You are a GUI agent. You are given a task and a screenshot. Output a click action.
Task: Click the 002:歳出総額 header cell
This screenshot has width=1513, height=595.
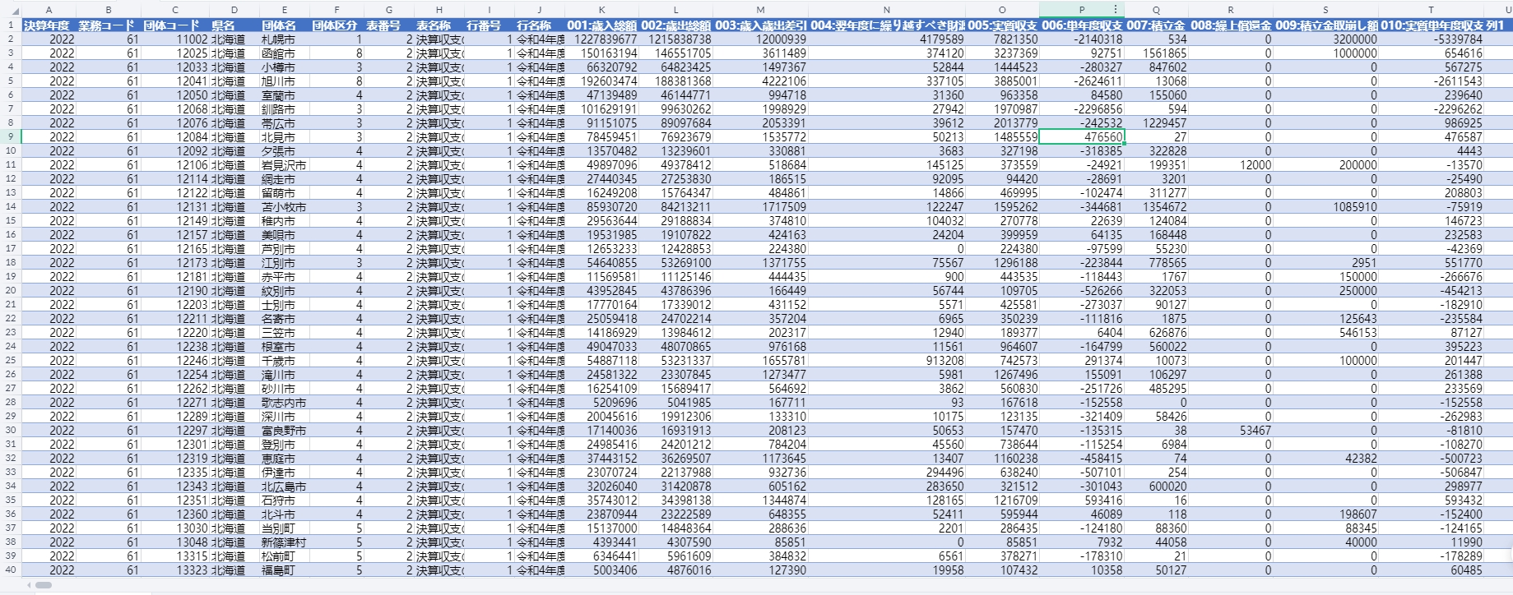(676, 25)
